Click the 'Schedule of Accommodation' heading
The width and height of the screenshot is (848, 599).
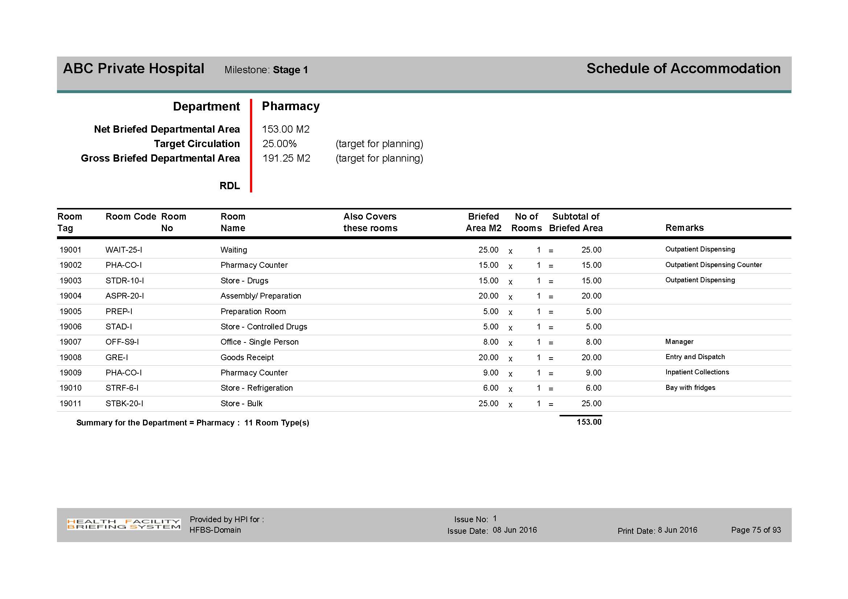click(x=684, y=68)
